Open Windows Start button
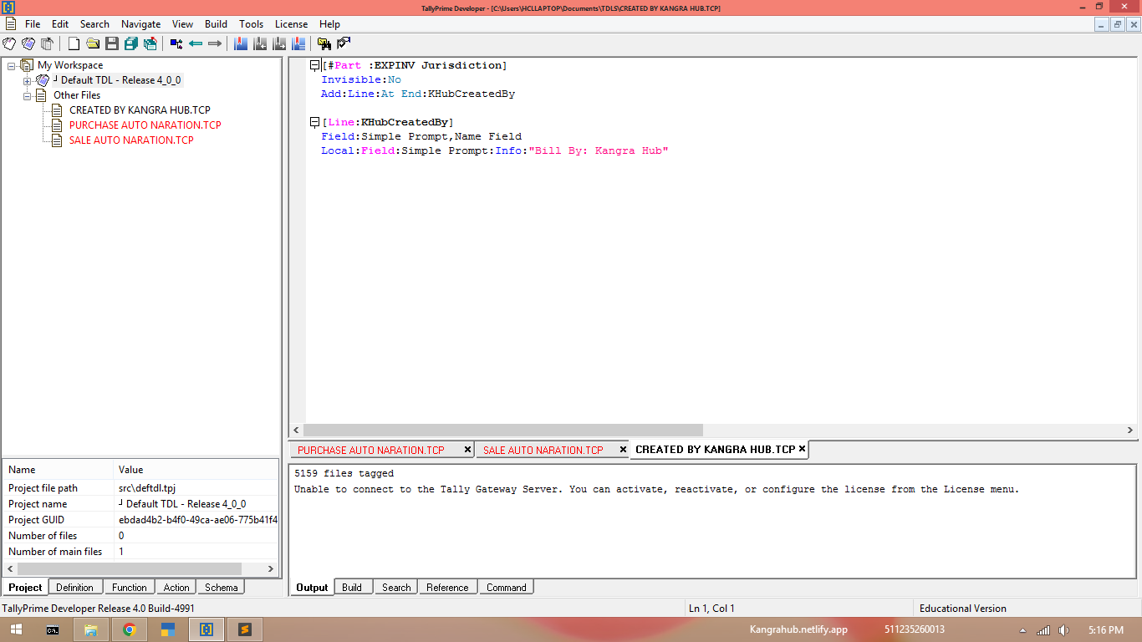This screenshot has width=1142, height=642. coord(16,629)
